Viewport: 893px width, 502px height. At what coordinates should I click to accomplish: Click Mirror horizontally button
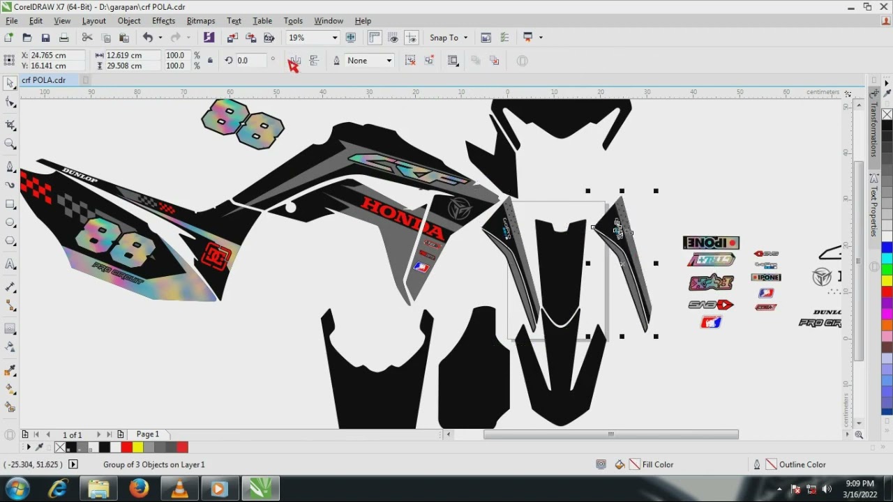[x=295, y=61]
